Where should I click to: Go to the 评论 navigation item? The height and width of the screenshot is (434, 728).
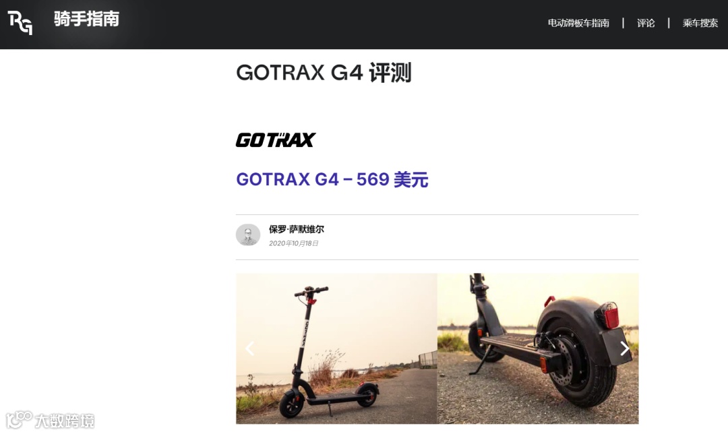(x=645, y=23)
